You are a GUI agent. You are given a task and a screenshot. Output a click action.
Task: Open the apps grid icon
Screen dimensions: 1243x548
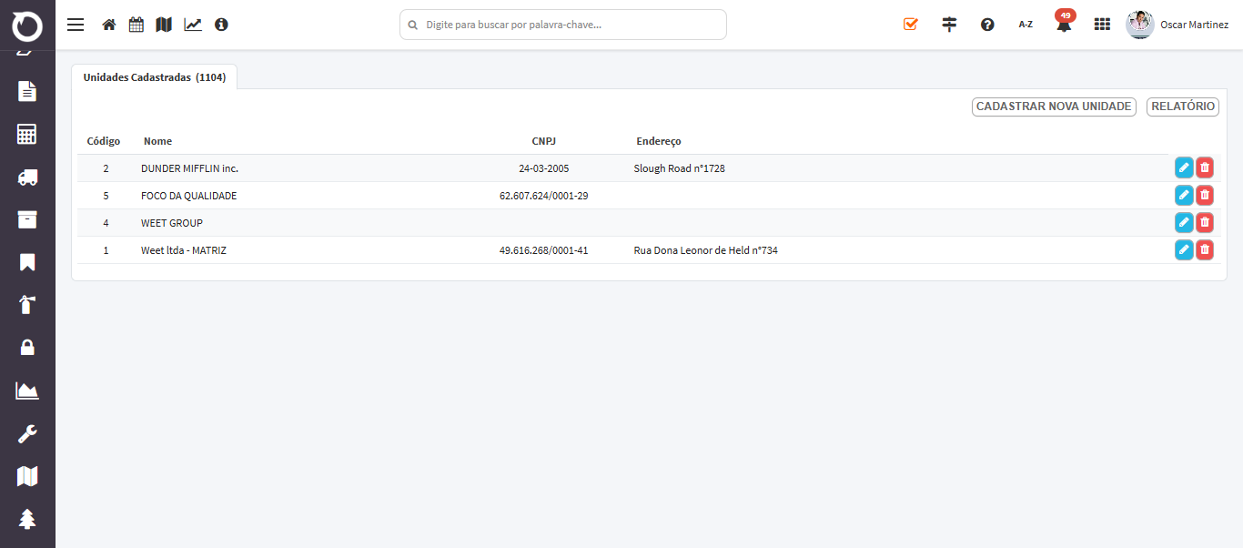pos(1102,25)
